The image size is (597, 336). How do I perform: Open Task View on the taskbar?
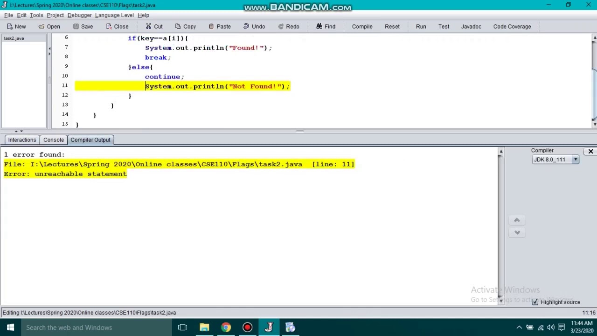(x=182, y=328)
